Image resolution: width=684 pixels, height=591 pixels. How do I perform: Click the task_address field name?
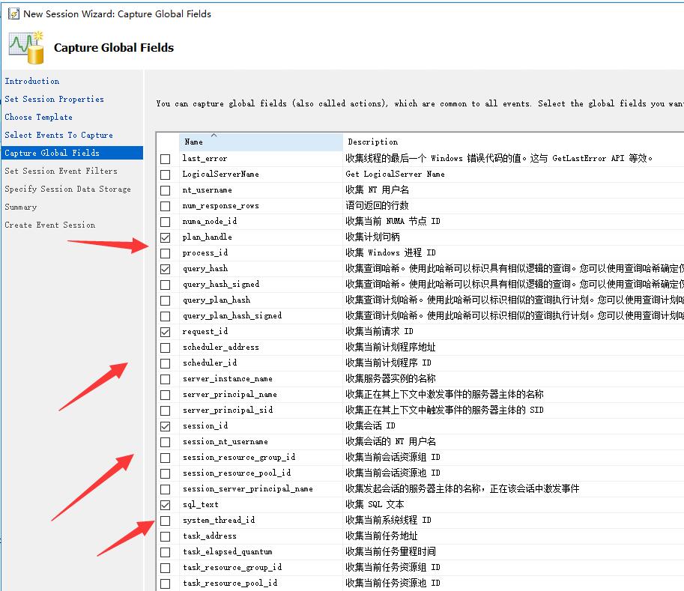pos(209,536)
